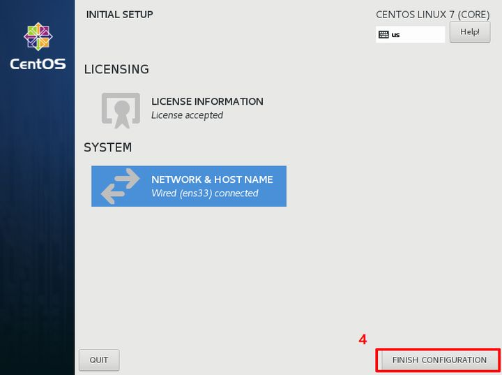Click the LICENSING section heading

pos(116,69)
